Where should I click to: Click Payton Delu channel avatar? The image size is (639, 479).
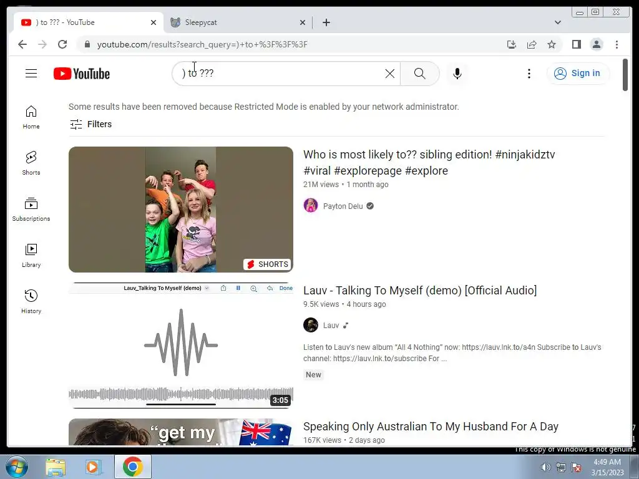[x=311, y=205]
